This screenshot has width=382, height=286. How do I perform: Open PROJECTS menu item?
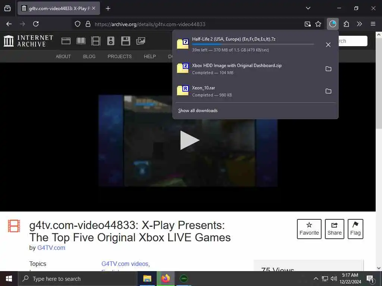120,57
